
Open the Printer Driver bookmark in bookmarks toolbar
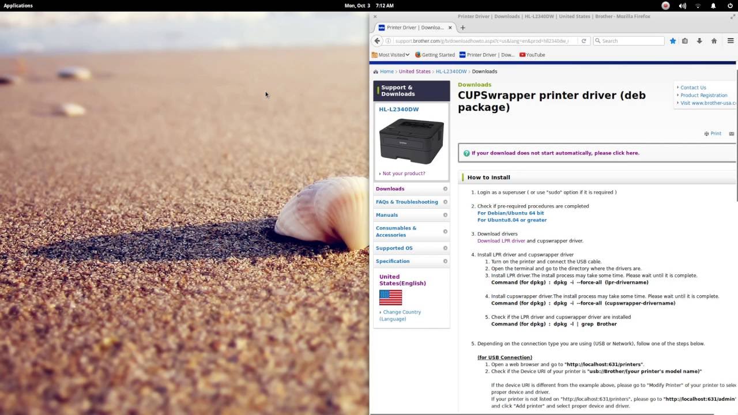[487, 55]
